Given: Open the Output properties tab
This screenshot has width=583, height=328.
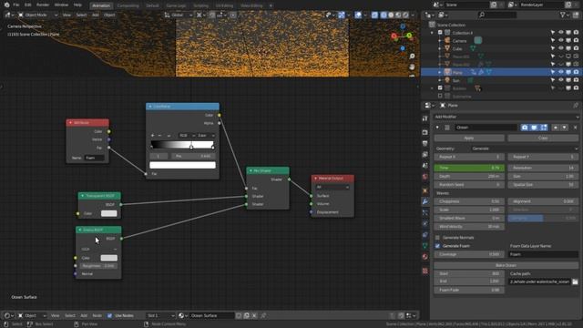Looking at the screenshot, I should [x=425, y=144].
